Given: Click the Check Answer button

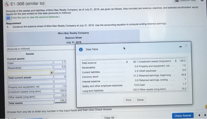Looking at the screenshot, I should [183, 115].
